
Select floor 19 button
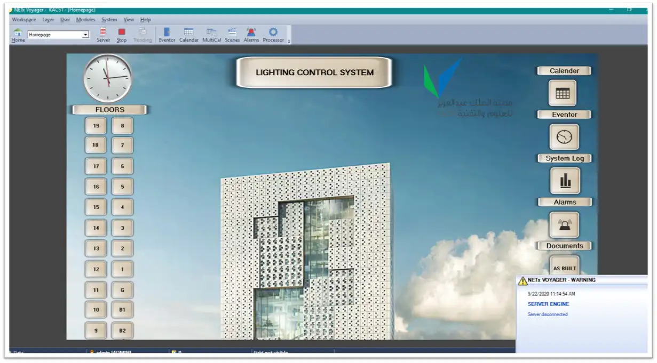point(96,126)
